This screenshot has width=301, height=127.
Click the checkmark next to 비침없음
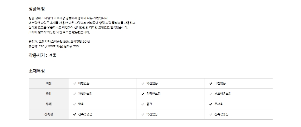pyautogui.click(x=211, y=83)
